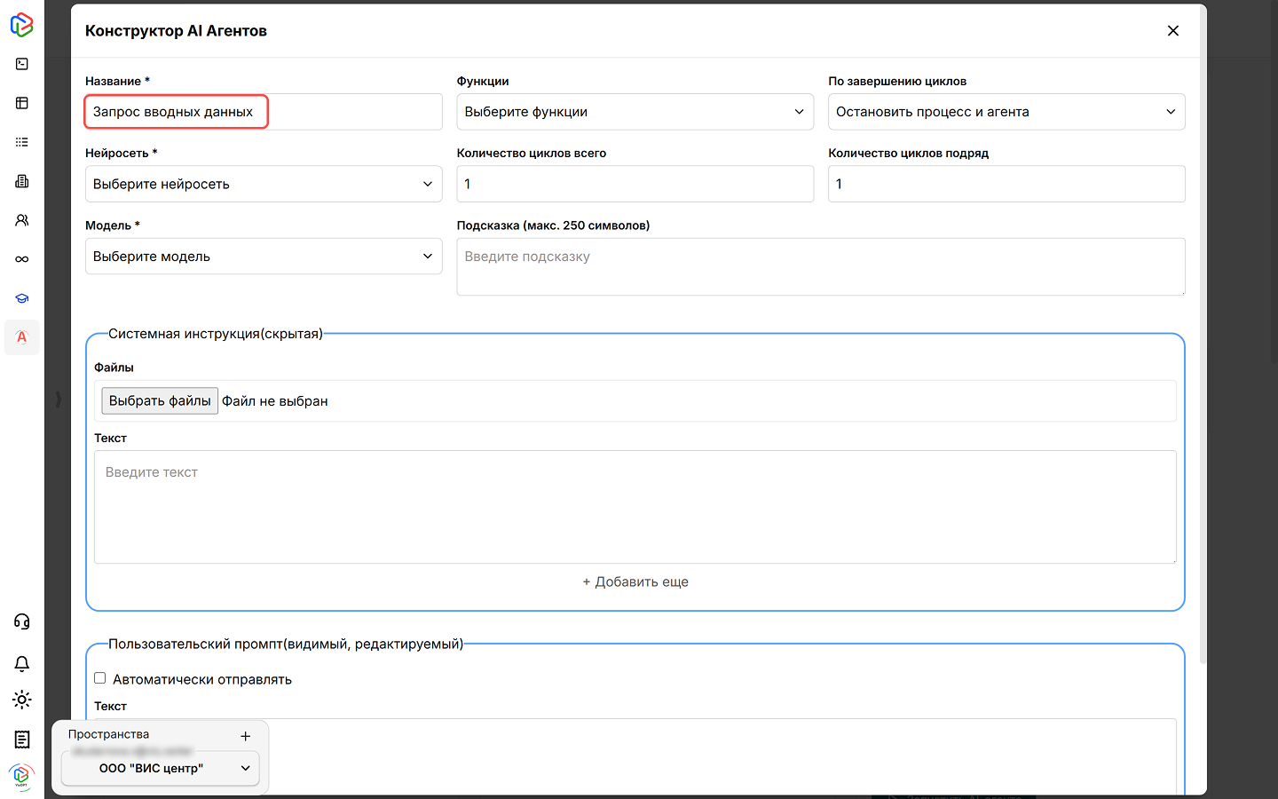The image size is (1278, 799).
Task: Add a new space with plus icon
Action: click(x=246, y=736)
